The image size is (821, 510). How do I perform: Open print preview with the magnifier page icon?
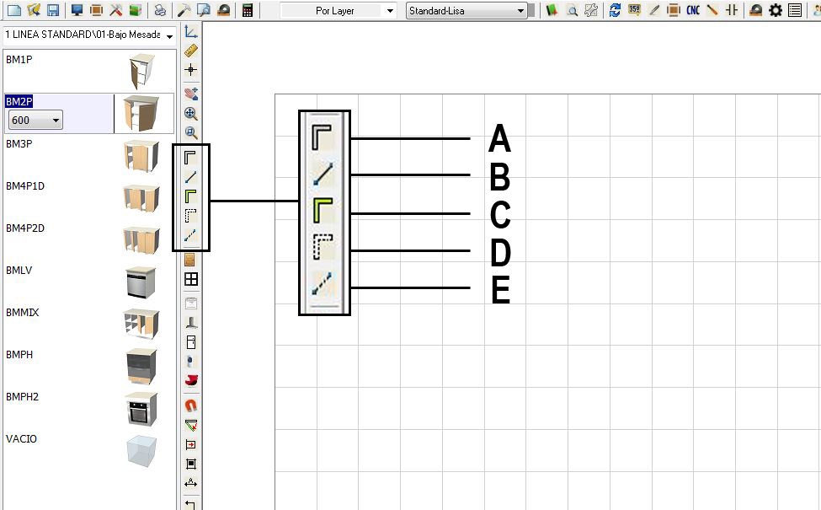pos(203,10)
